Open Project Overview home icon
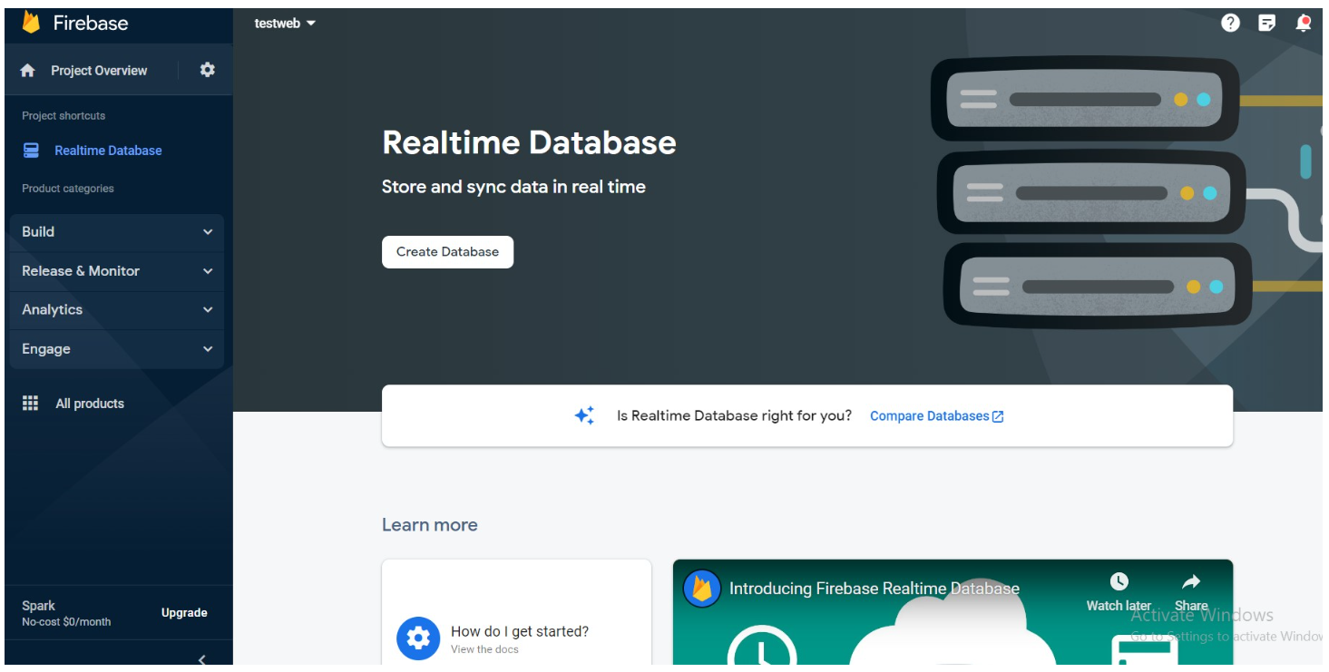The image size is (1329, 672). (28, 71)
